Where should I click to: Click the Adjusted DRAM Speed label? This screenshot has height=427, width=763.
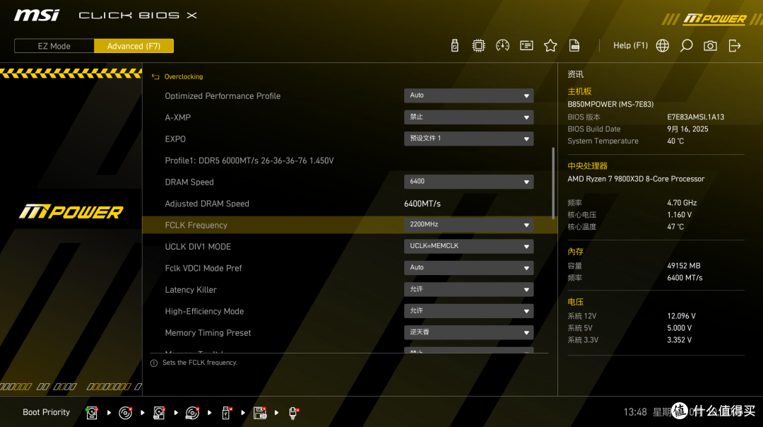(x=207, y=204)
